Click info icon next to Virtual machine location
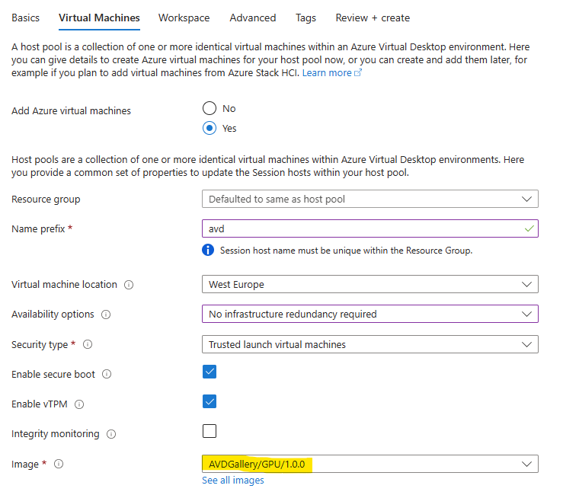This screenshot has height=495, width=563. pyautogui.click(x=129, y=285)
